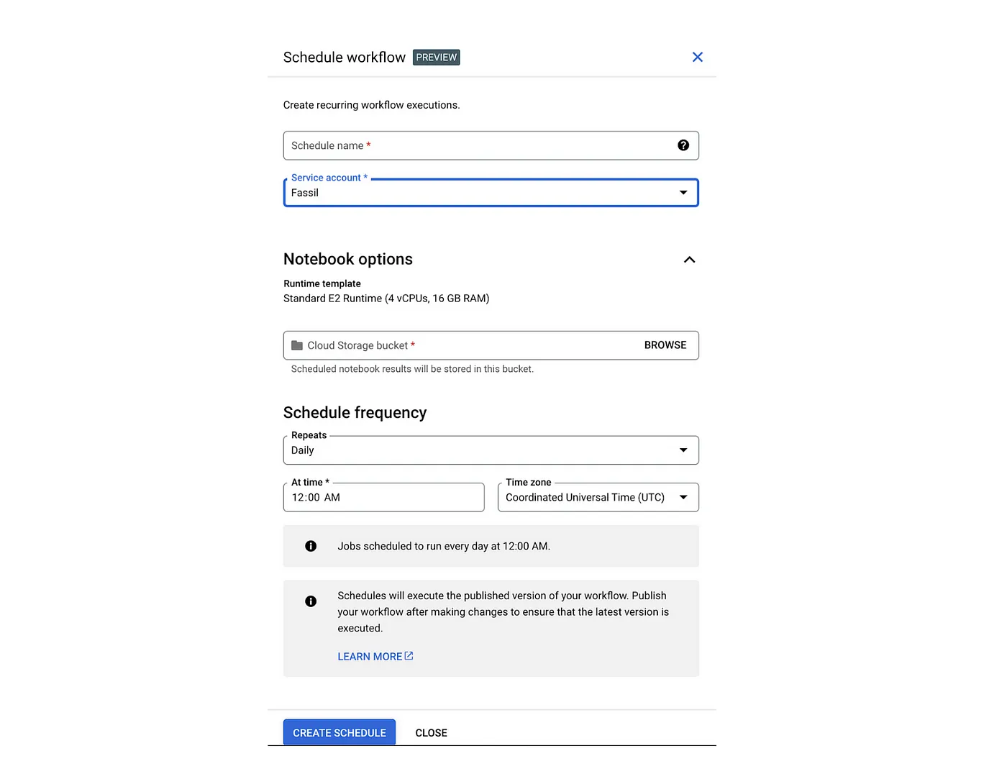Click the jobs scheduled every day message text
Image resolution: width=1007 pixels, height=774 pixels.
coord(444,546)
